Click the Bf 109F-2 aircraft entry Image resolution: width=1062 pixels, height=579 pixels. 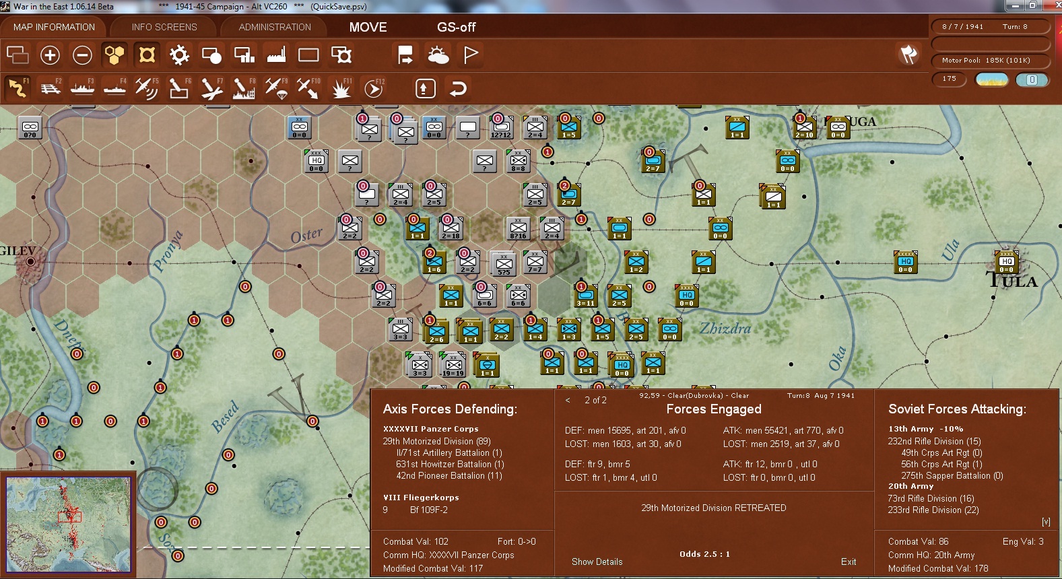point(428,510)
